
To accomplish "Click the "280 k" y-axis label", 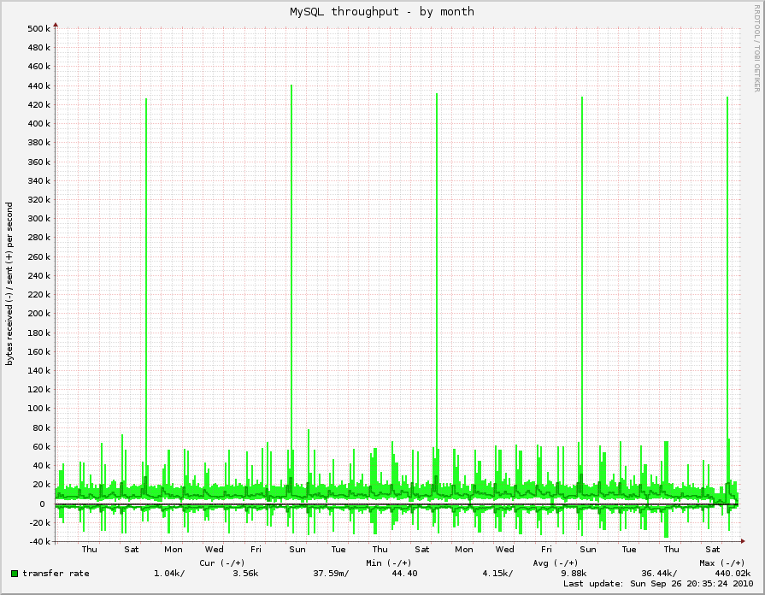I will (x=38, y=238).
